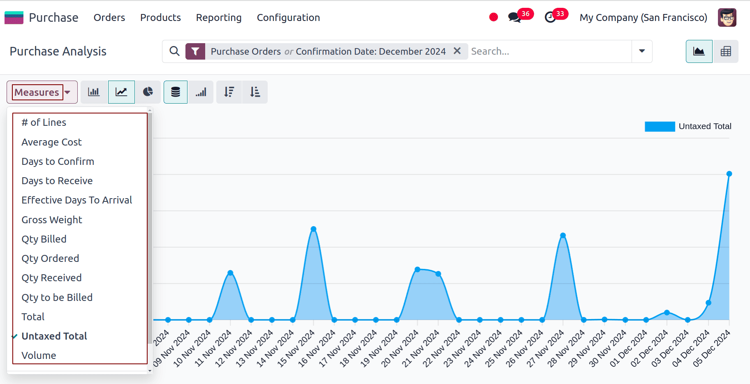
Task: Click the measures list scrollbar
Action: click(150, 228)
